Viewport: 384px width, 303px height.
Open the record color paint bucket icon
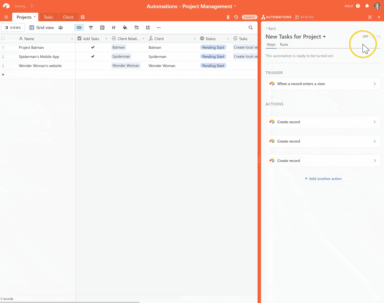[x=125, y=27]
